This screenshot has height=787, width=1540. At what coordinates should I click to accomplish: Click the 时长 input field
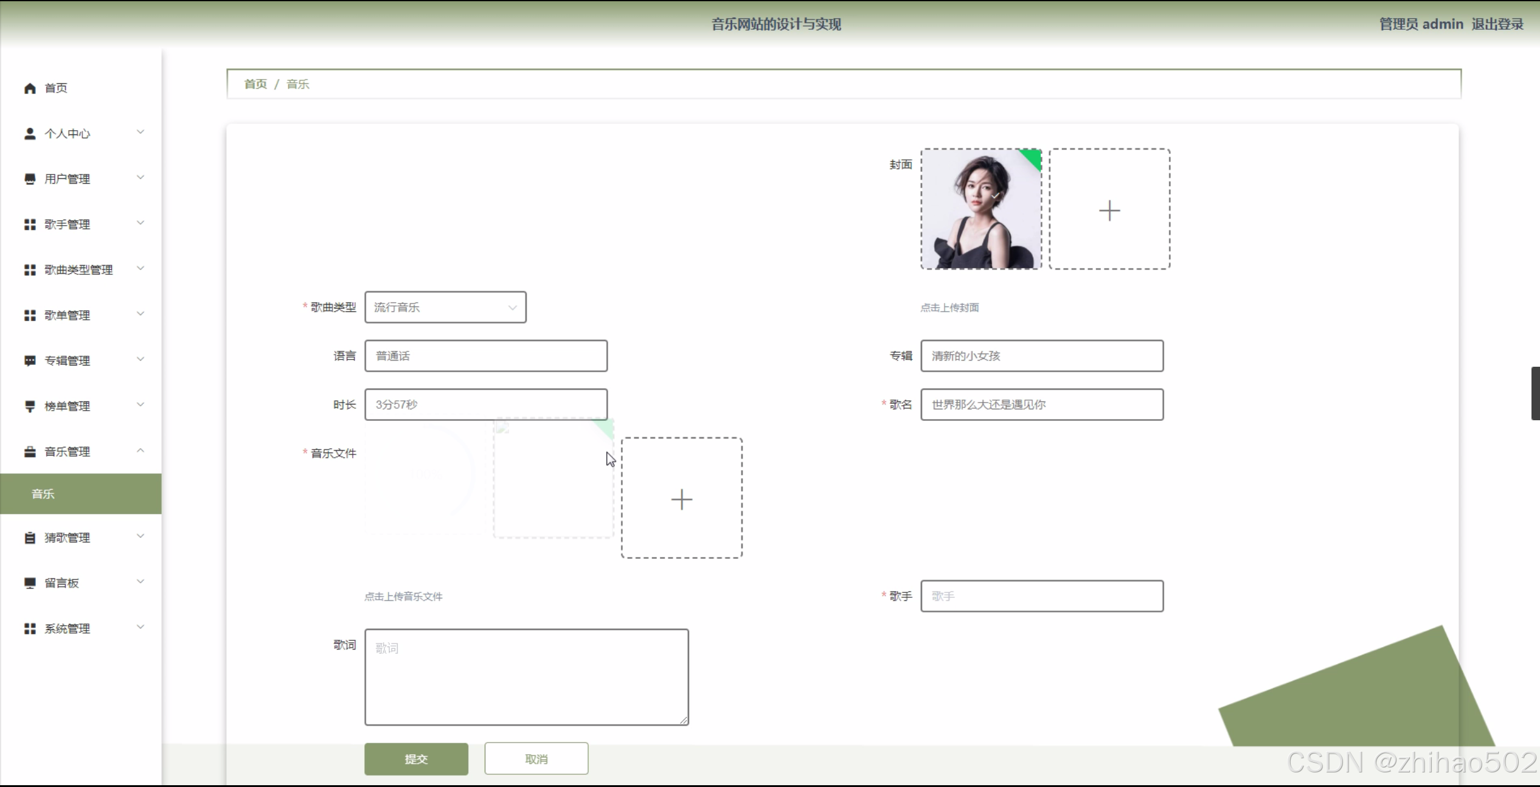coord(486,404)
